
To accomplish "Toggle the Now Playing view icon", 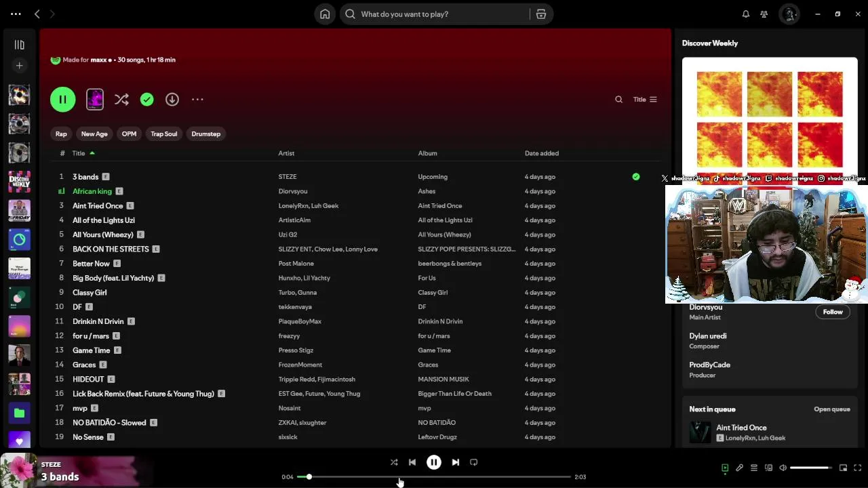I will pyautogui.click(x=725, y=468).
